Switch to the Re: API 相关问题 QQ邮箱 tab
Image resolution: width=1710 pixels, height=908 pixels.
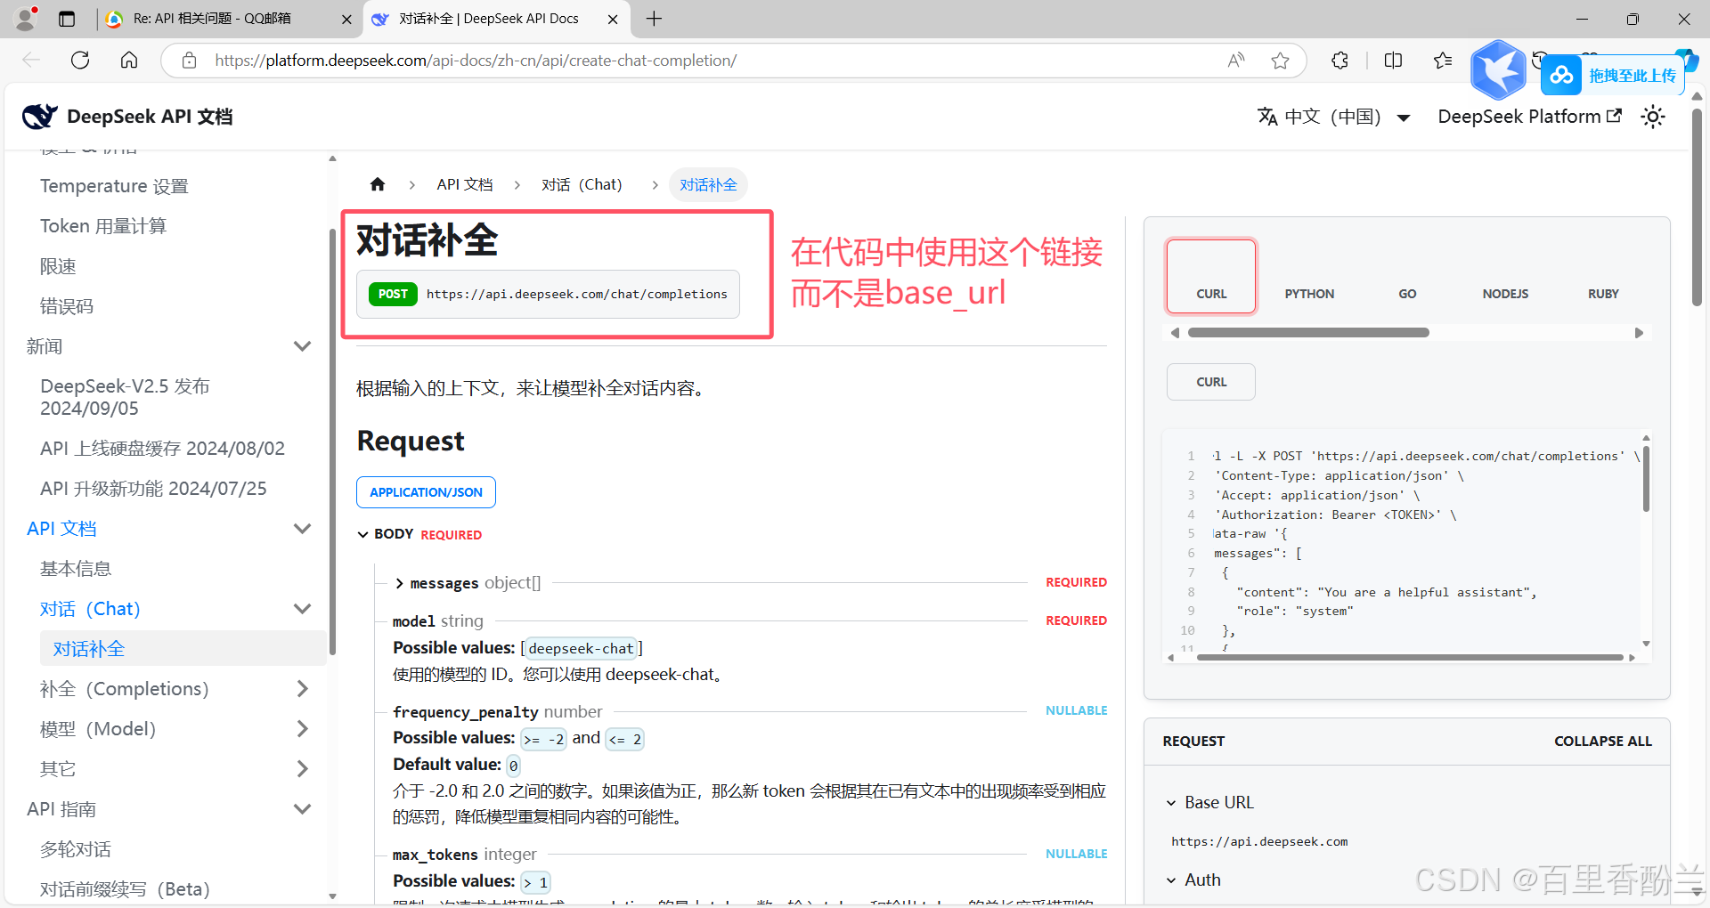click(x=212, y=19)
